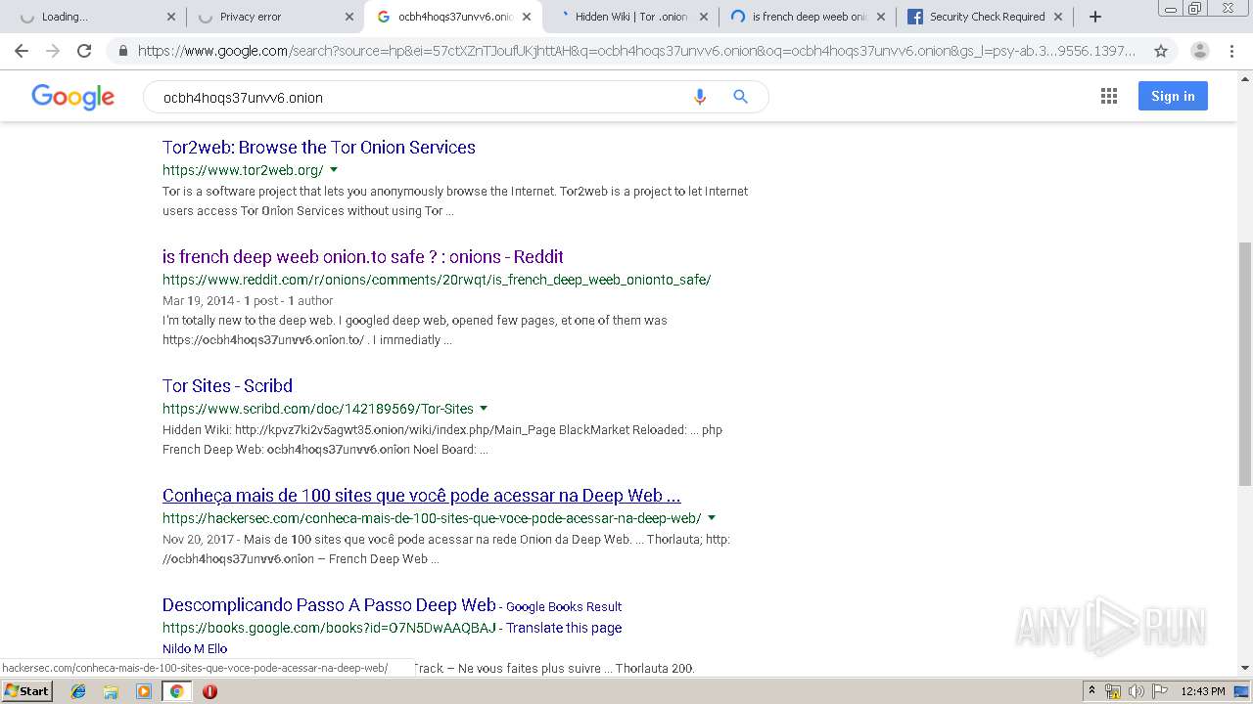Screen dimensions: 1253x704
Task: Click the 12:43 PM taskbar clock
Action: [x=1203, y=691]
